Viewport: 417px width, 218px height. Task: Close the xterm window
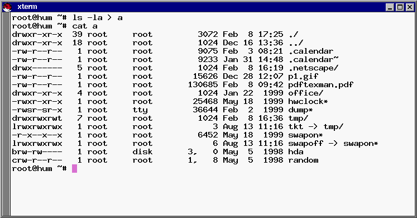[x=410, y=7]
